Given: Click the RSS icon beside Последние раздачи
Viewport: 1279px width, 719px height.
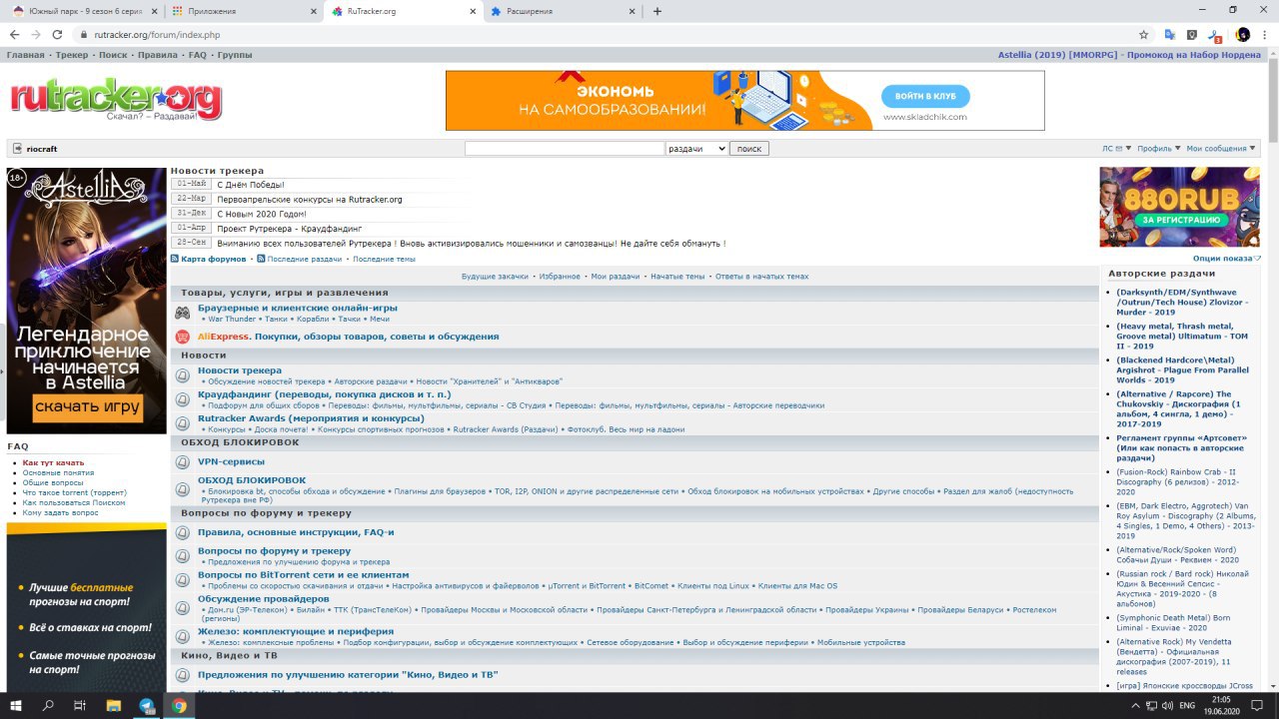Looking at the screenshot, I should click(261, 259).
